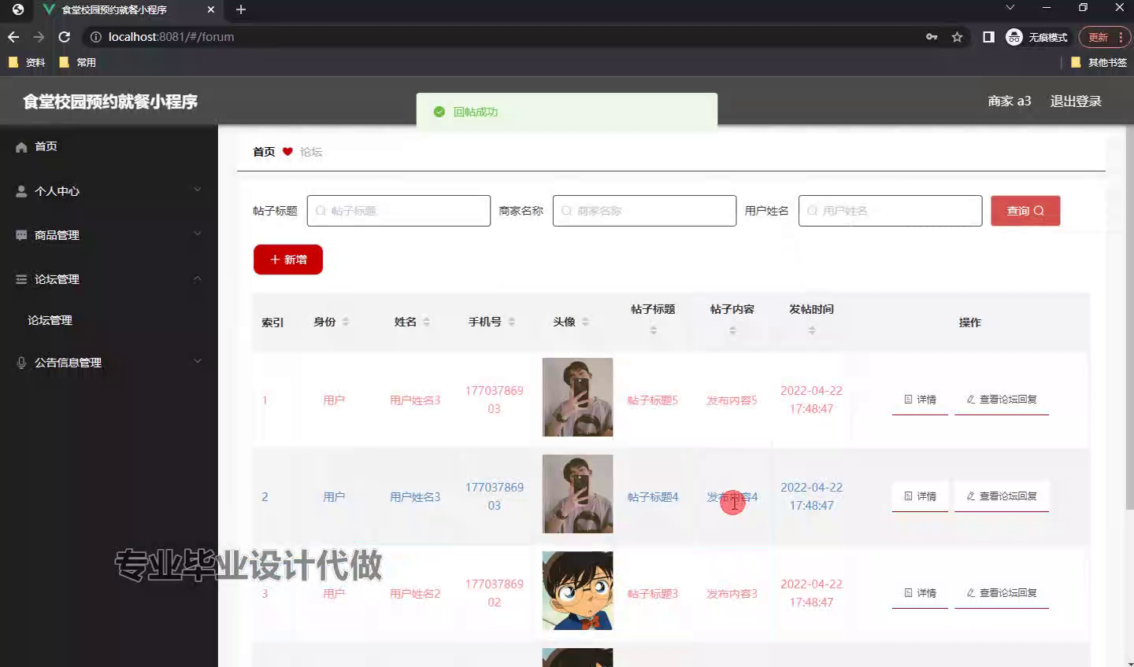1134x667 pixels.
Task: Bookmark page with star icon
Action: pos(957,37)
